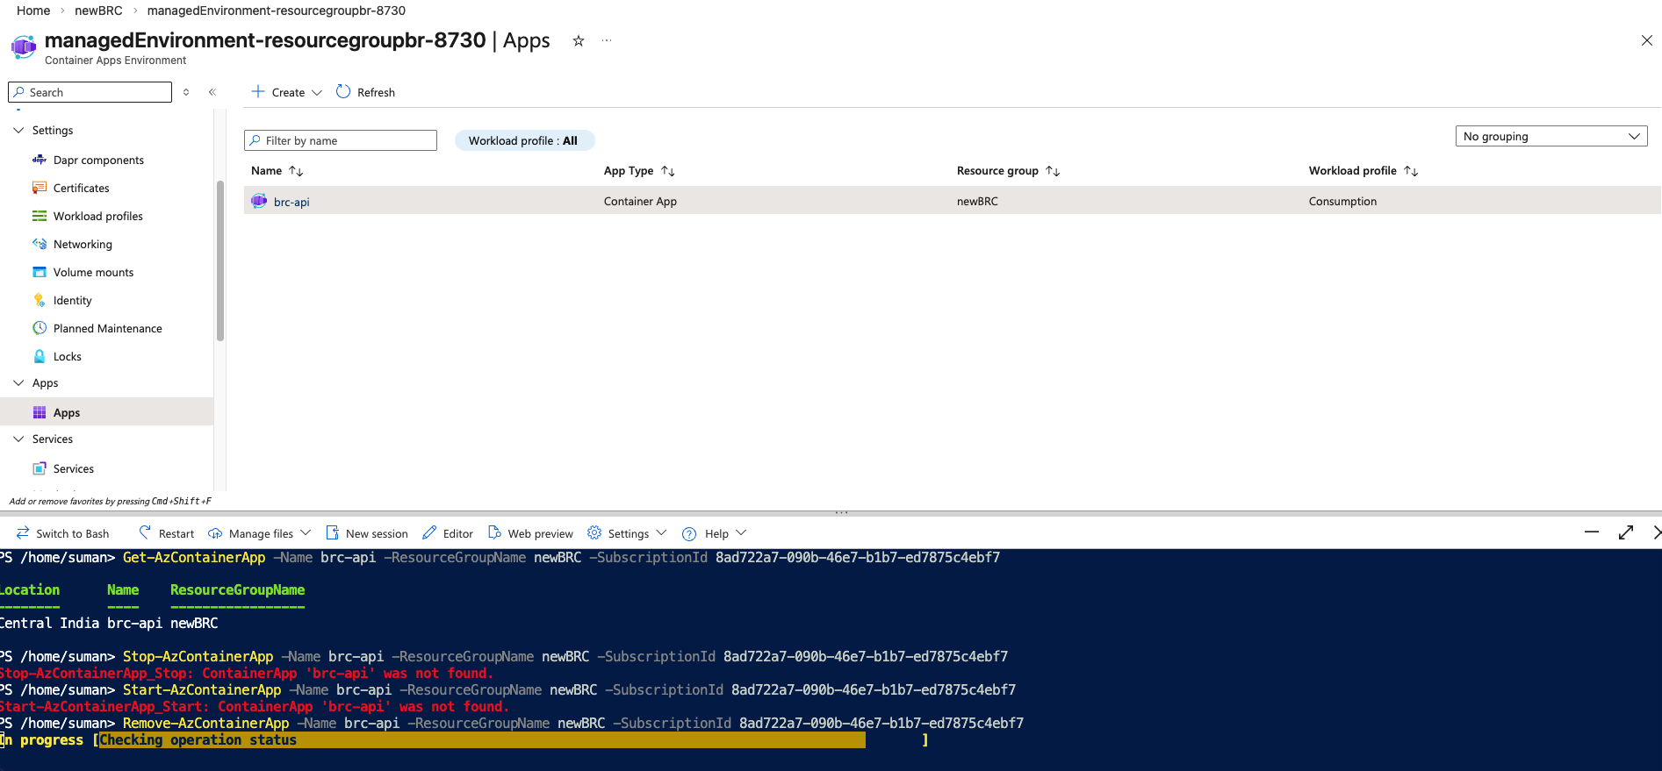Focus the sidebar Search box
This screenshot has height=771, width=1662.
[90, 92]
